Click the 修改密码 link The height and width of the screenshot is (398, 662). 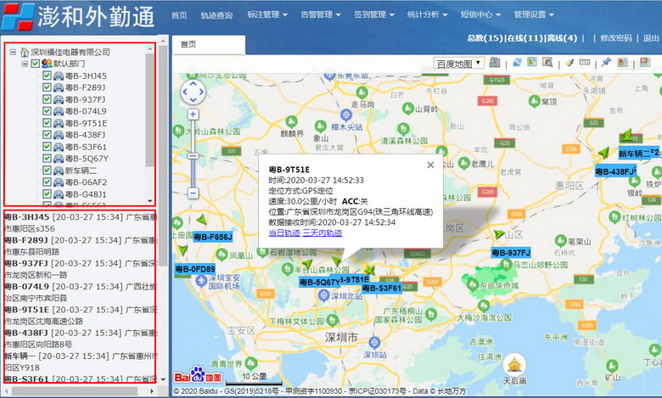click(616, 38)
